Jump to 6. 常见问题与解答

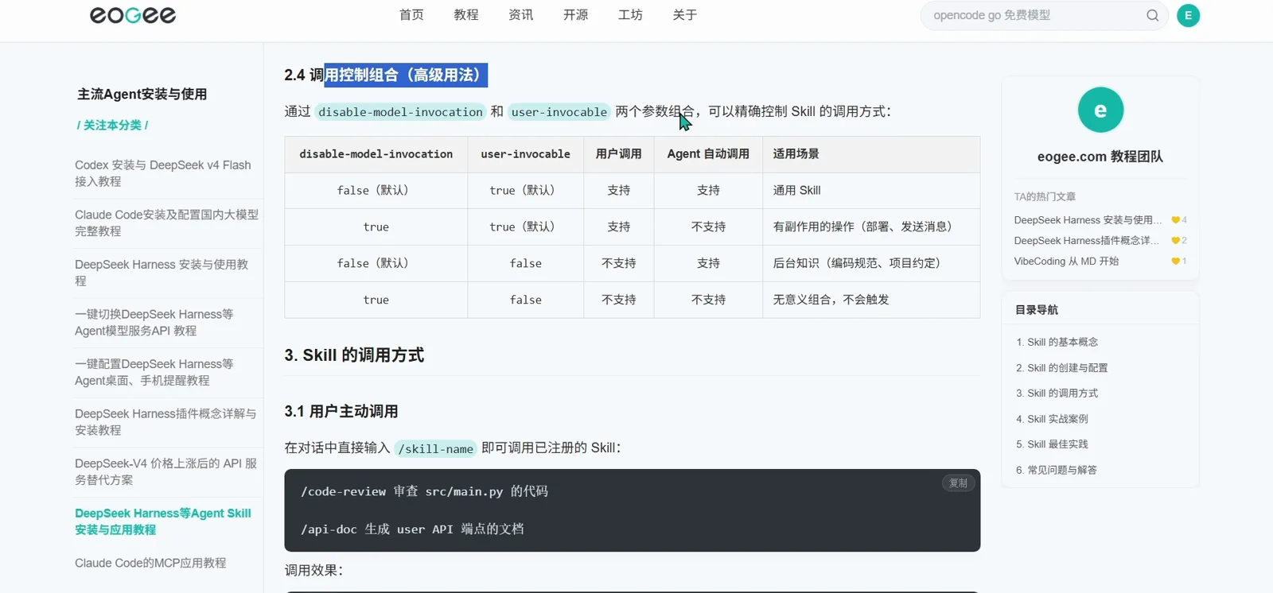(x=1057, y=471)
